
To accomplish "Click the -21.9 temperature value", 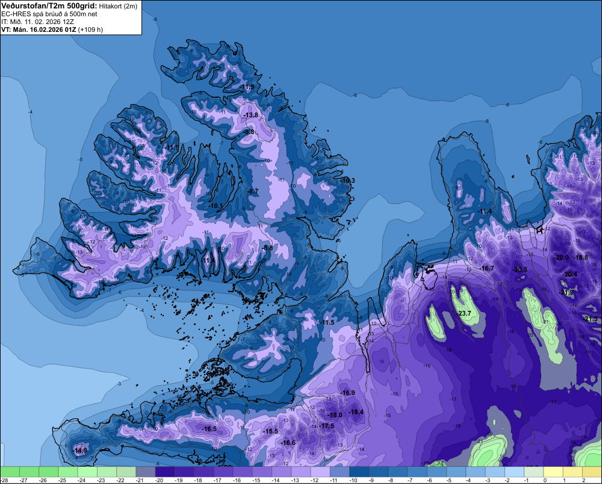I will tap(566, 292).
